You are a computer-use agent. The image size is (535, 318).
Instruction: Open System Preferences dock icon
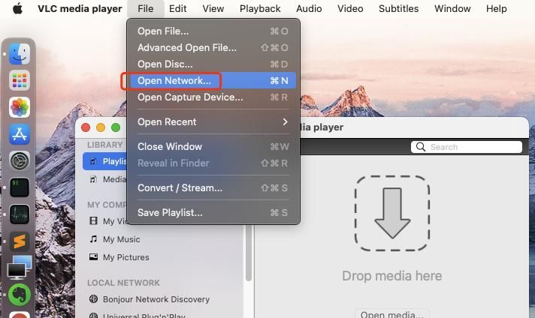coord(20,160)
